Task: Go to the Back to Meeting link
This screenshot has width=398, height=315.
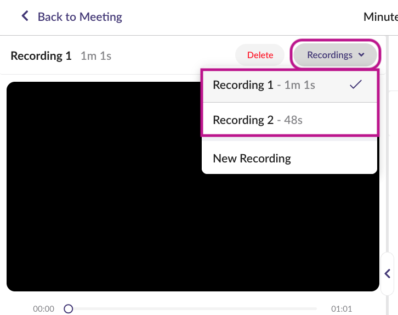Action: [79, 16]
